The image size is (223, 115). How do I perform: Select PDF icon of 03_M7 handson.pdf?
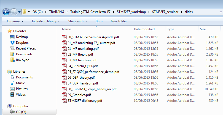[65, 60]
